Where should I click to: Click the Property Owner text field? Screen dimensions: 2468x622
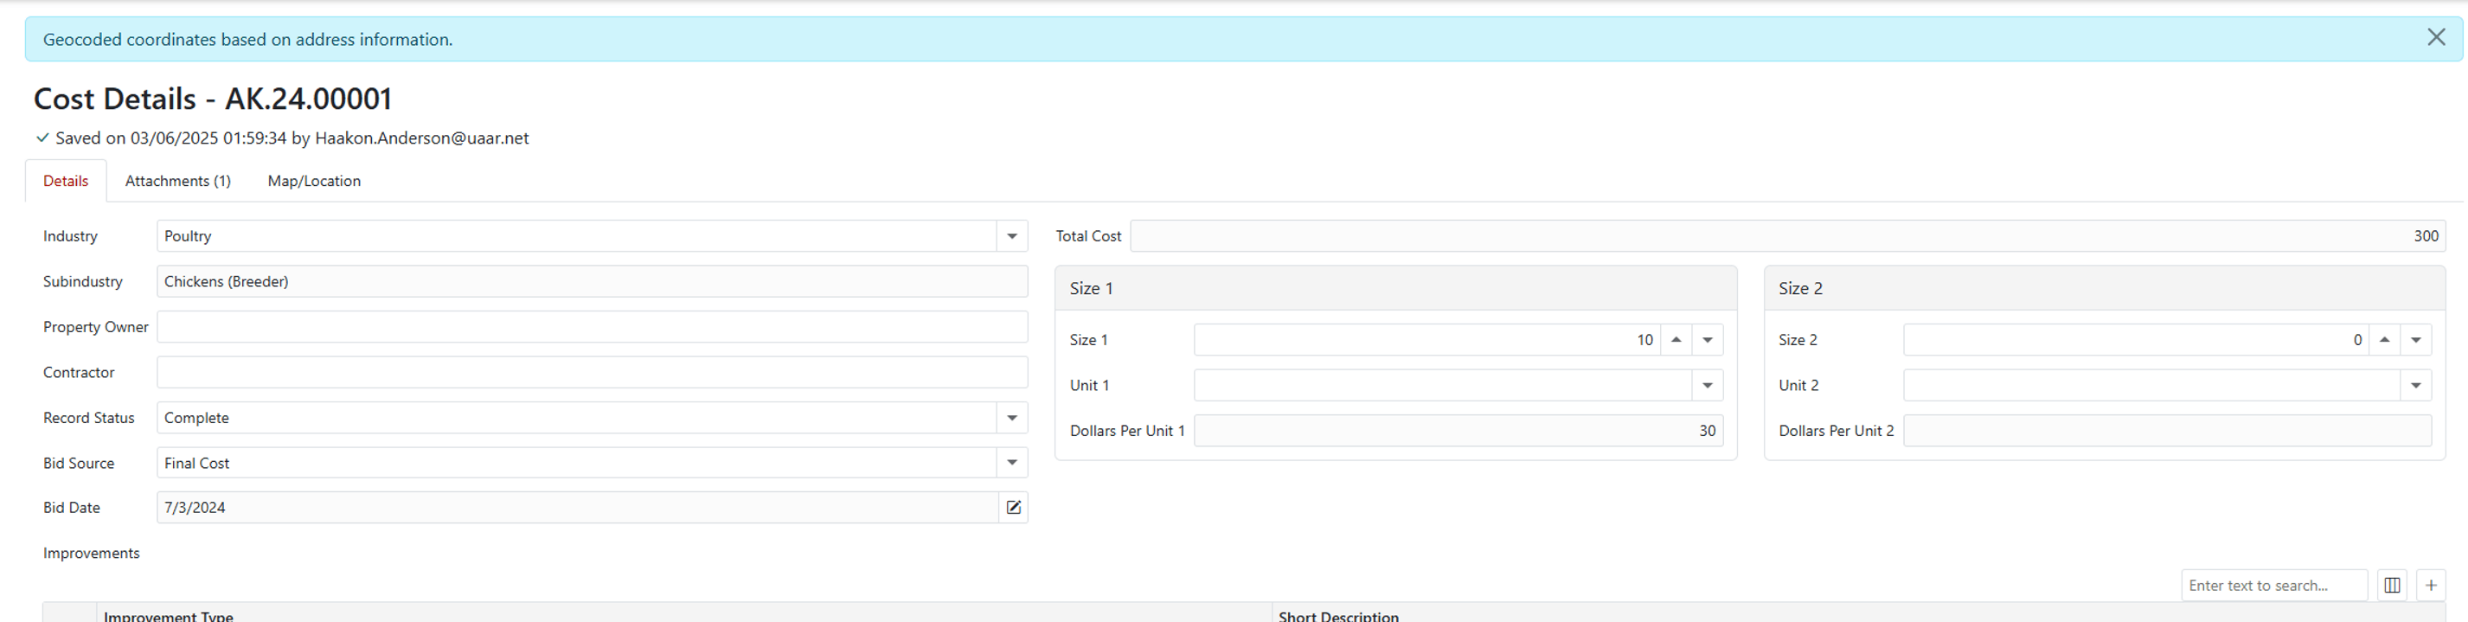[x=591, y=327]
